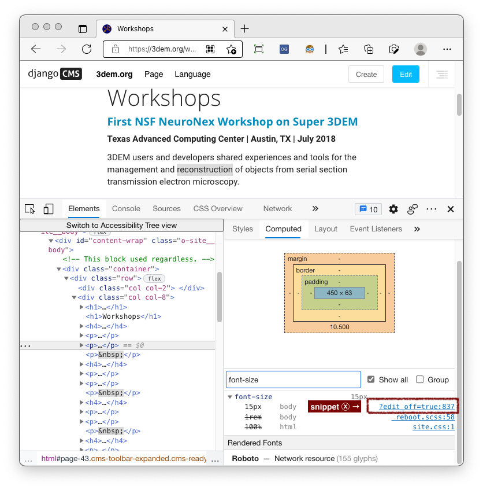The height and width of the screenshot is (490, 483).
Task: Select the h1 Workshops element row
Action: [124, 316]
